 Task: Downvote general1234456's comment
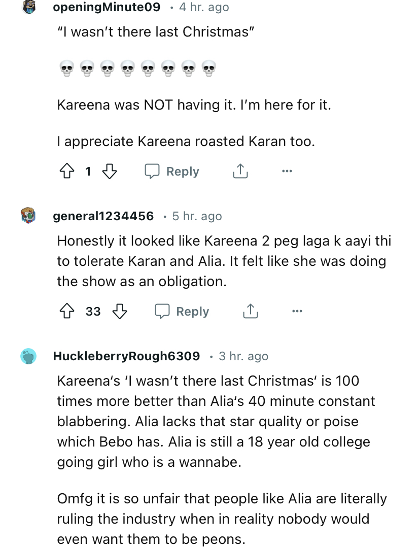click(x=120, y=311)
